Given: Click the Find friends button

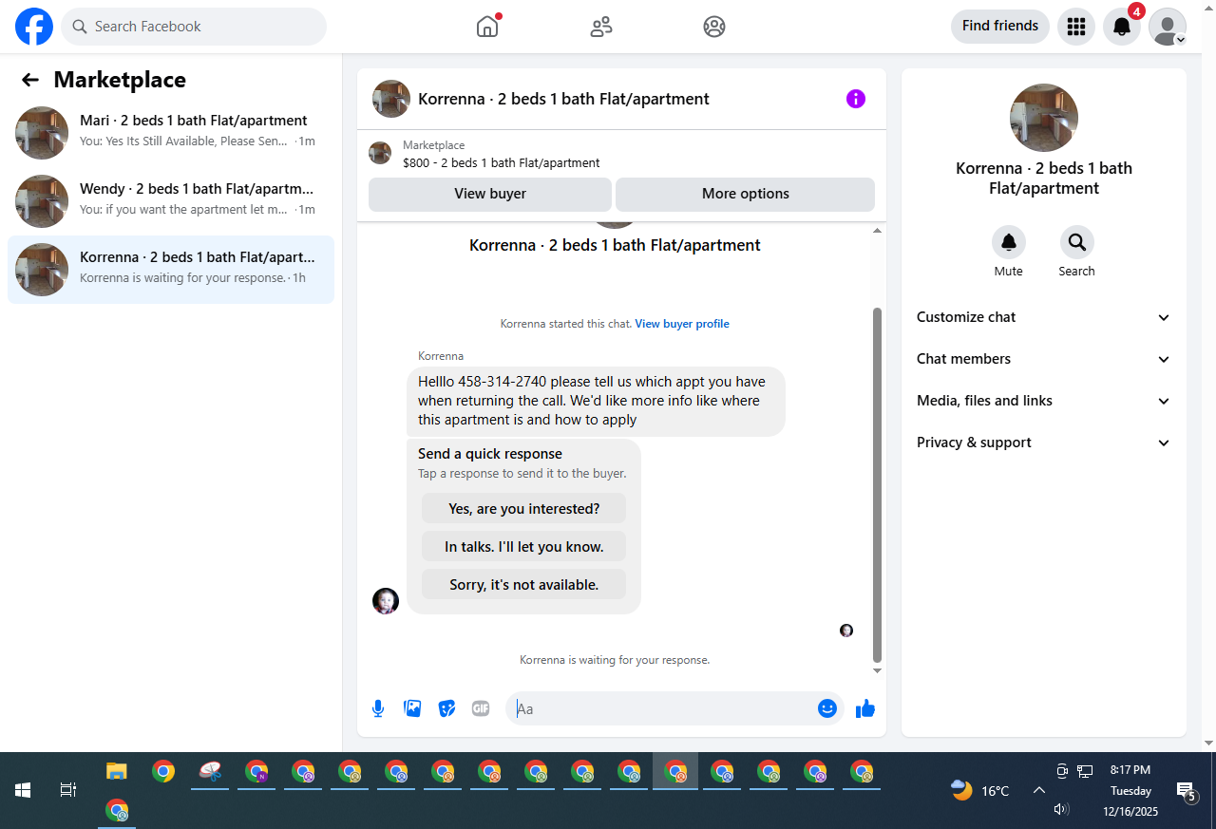Looking at the screenshot, I should pyautogui.click(x=1000, y=27).
